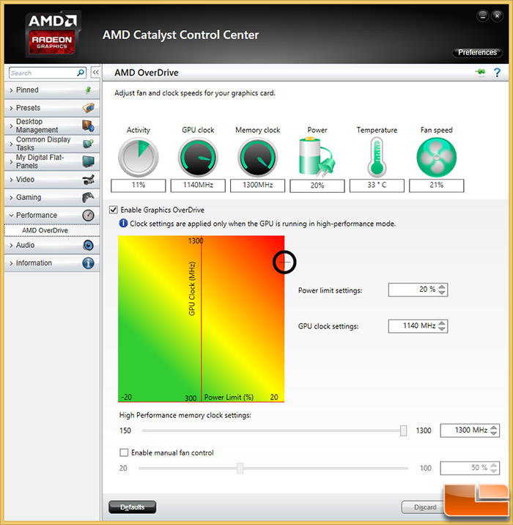Click the Memory clock gauge

tap(258, 158)
